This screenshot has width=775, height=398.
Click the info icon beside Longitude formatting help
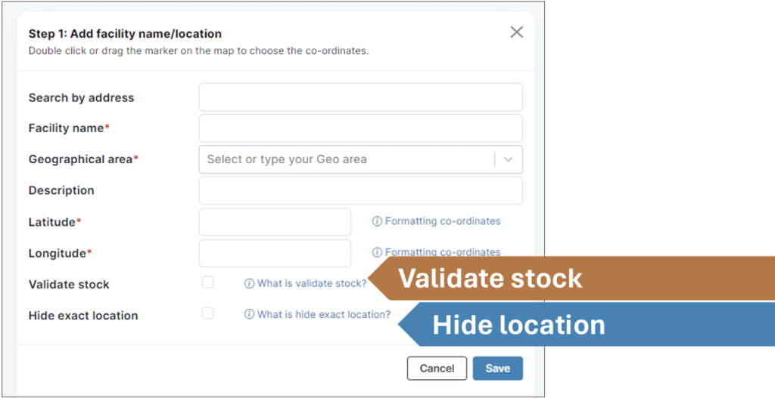377,252
